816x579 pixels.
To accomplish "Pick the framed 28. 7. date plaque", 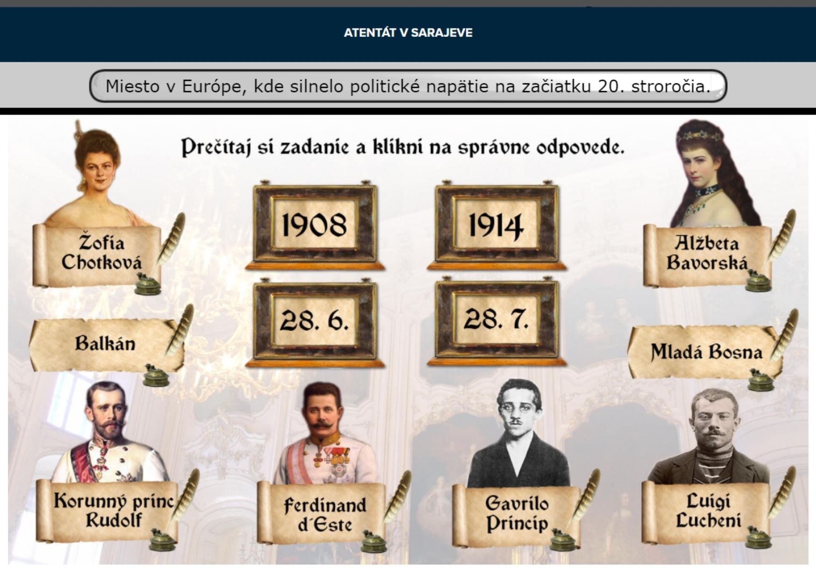I will point(497,321).
